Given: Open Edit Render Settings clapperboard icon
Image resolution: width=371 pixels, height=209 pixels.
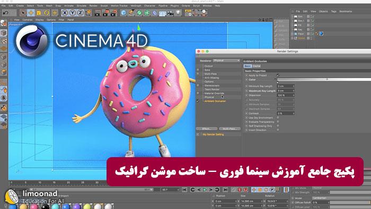Looking at the screenshot, I should [113, 13].
